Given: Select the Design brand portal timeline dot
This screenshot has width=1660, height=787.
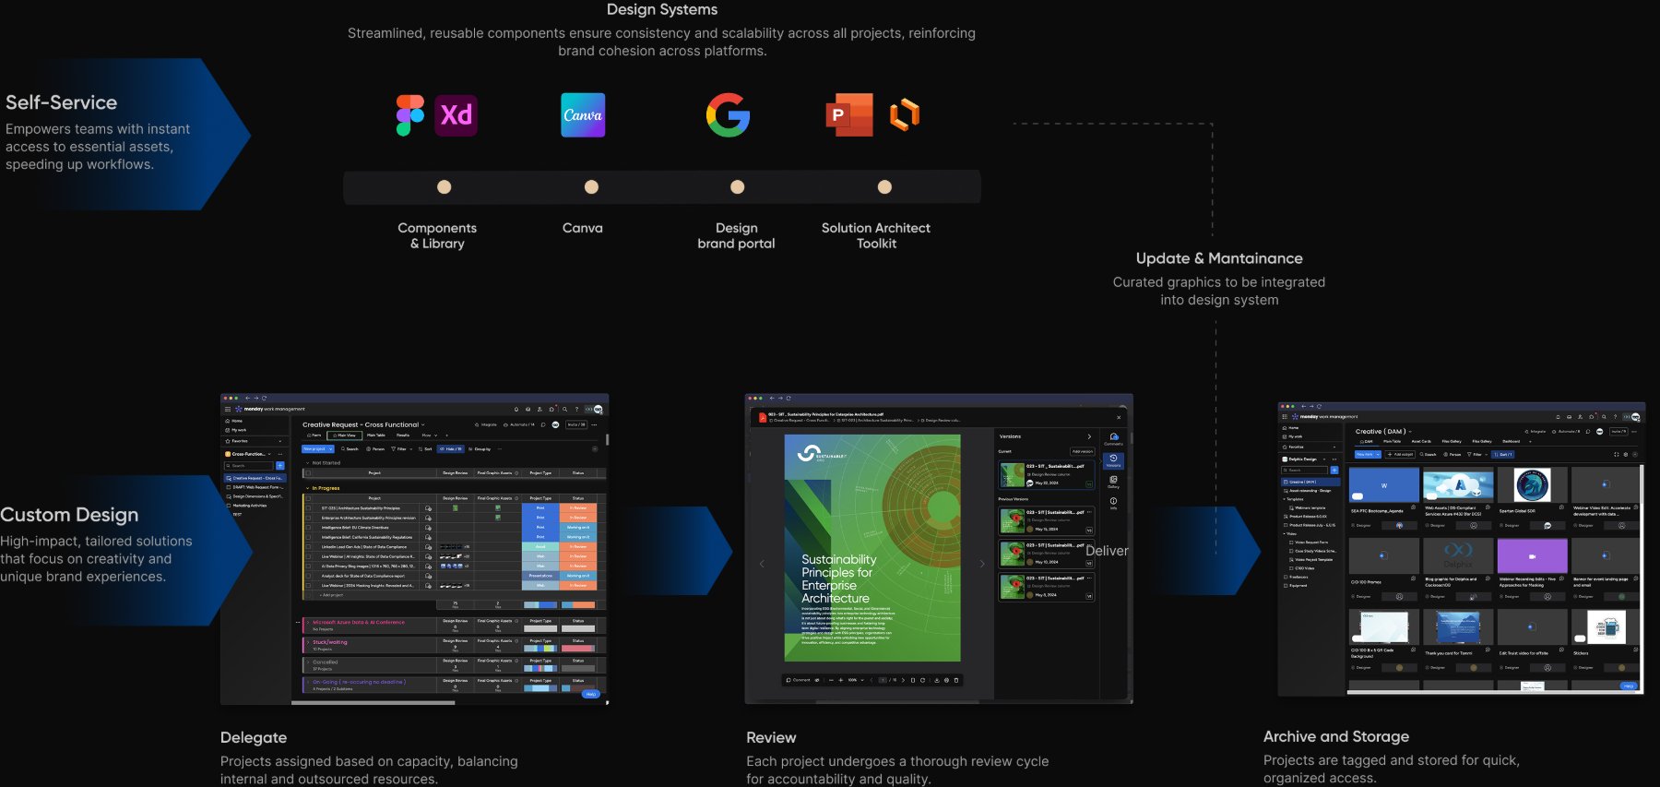Looking at the screenshot, I should (x=737, y=187).
